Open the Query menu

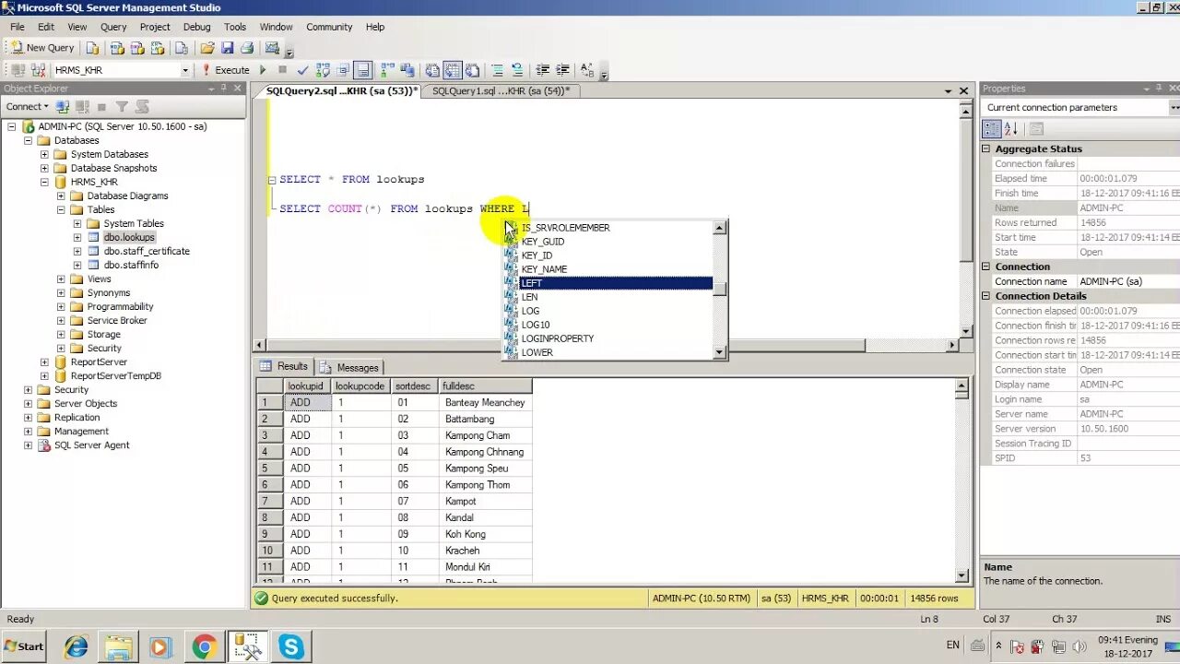113,27
